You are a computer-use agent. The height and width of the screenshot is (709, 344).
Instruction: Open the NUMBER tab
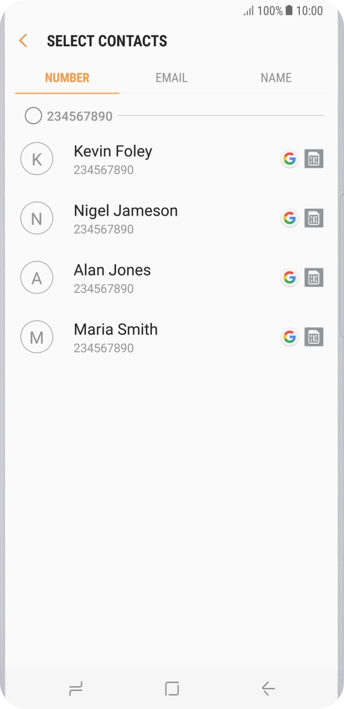67,78
